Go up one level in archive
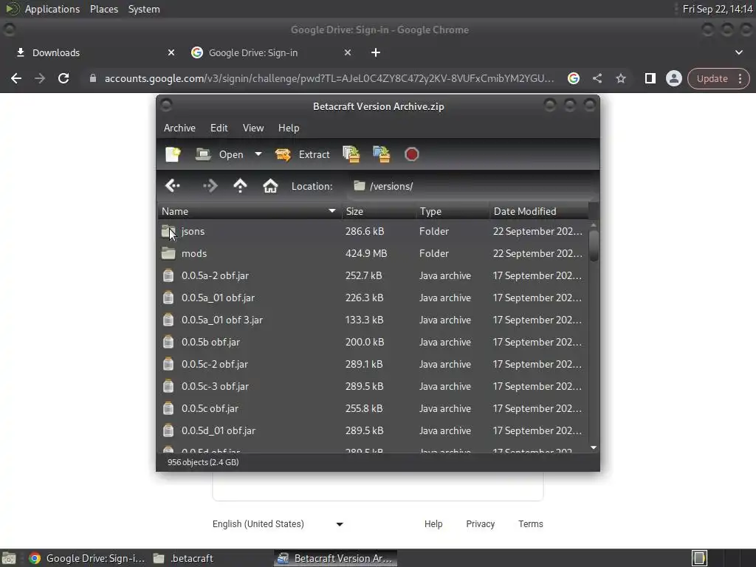 point(240,185)
